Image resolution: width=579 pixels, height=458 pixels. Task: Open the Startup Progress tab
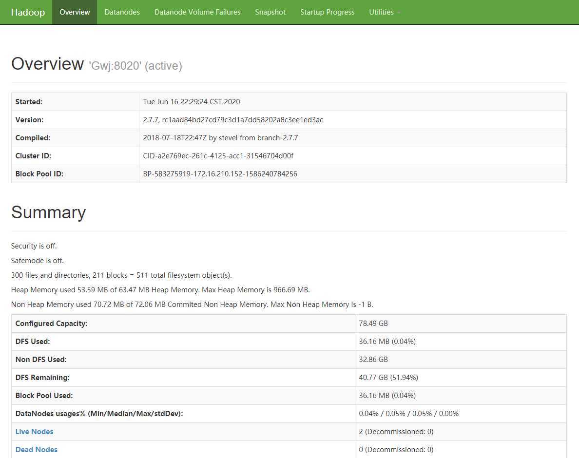pos(327,12)
